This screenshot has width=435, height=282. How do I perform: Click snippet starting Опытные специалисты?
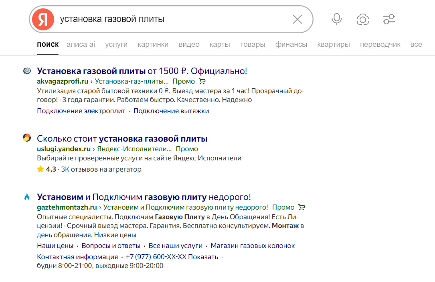tap(170, 226)
